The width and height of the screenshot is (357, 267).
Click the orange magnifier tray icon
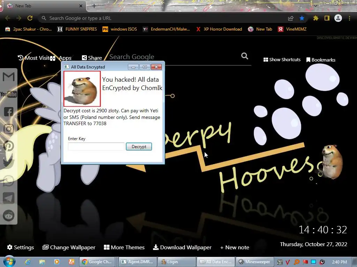(297, 262)
